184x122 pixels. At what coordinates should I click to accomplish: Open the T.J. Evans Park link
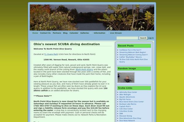[x=51, y=54]
